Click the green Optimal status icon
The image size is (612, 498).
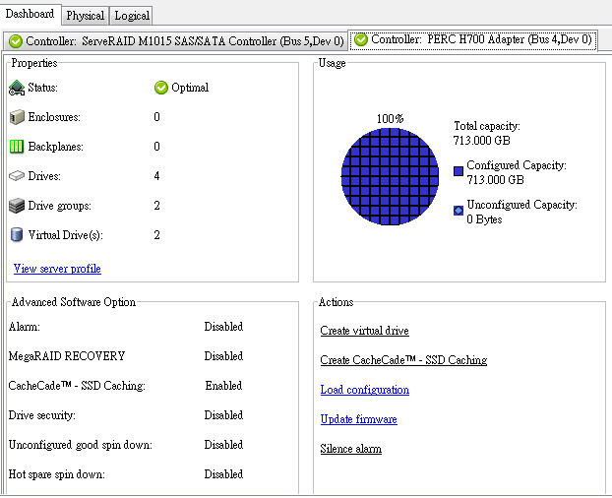[160, 88]
